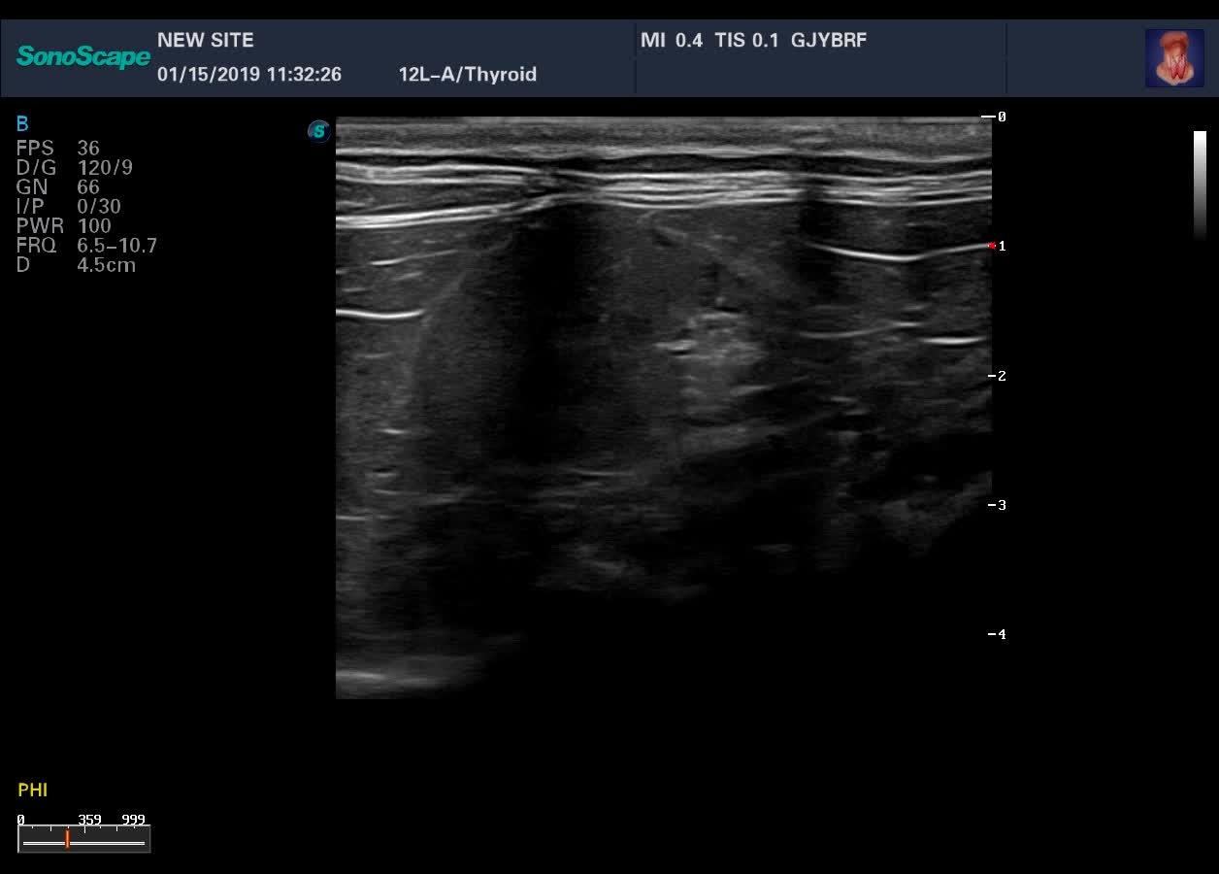The height and width of the screenshot is (874, 1219).
Task: Click the probe orientation S marker
Action: click(319, 131)
